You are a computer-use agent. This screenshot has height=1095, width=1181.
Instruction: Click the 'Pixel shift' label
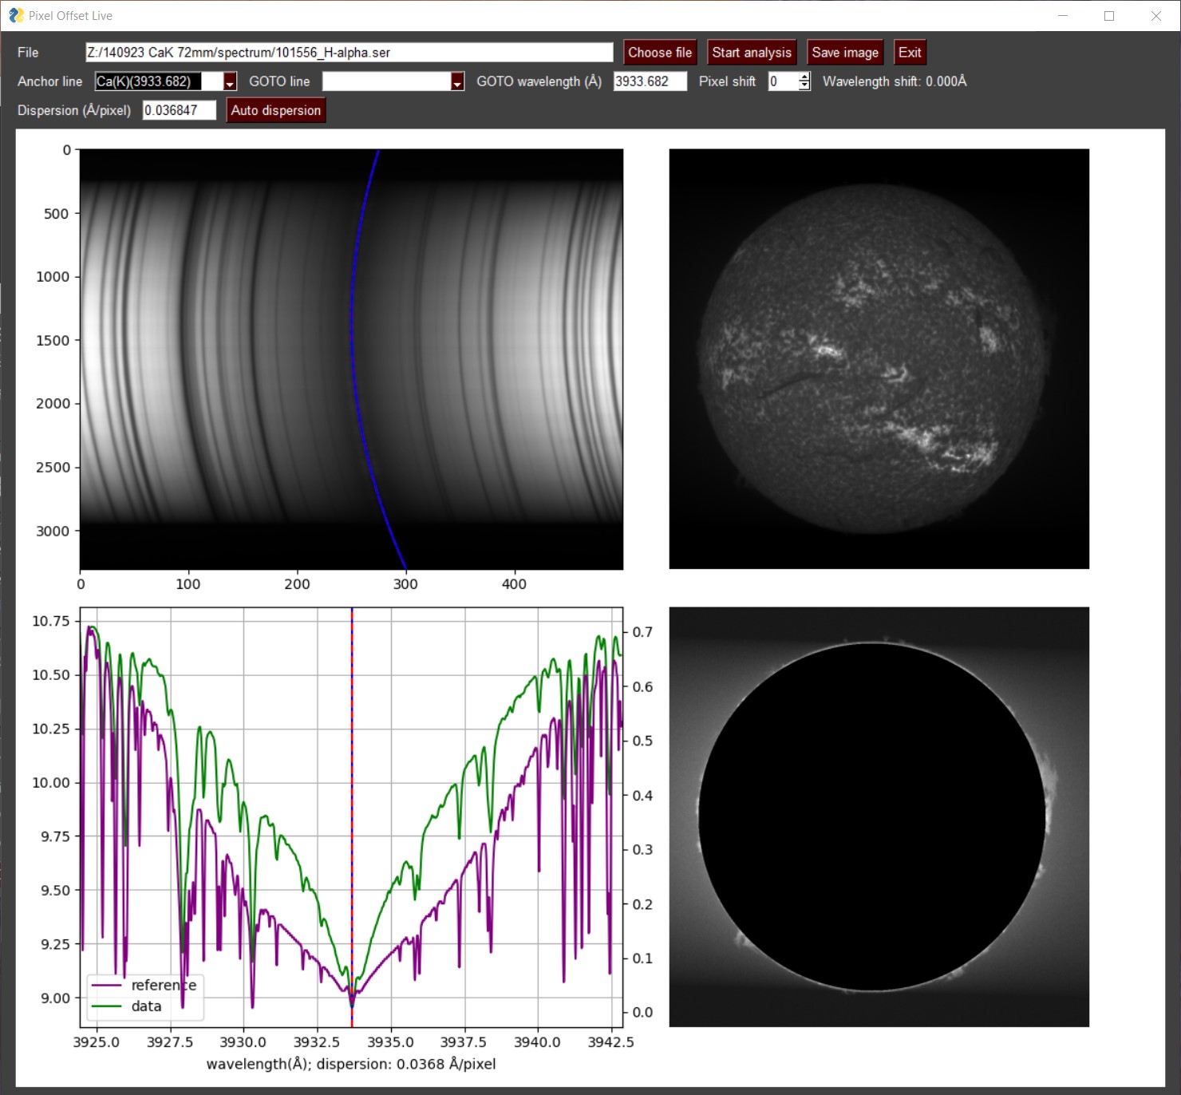point(727,81)
